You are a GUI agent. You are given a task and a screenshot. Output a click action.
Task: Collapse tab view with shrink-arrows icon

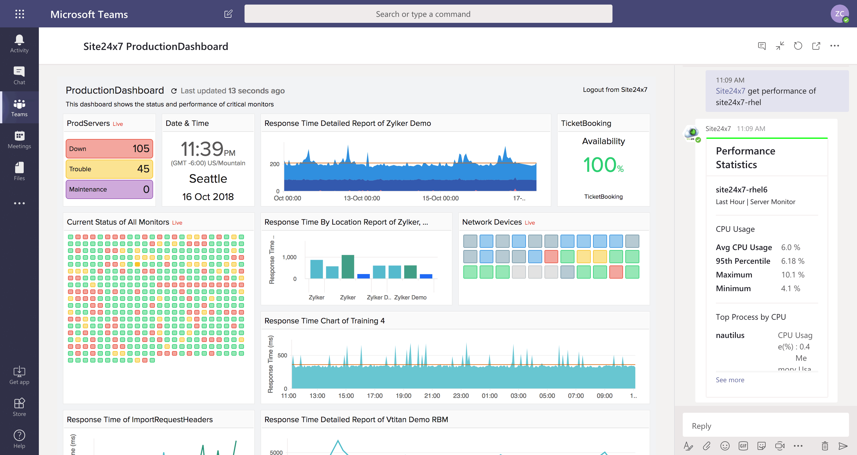[780, 46]
